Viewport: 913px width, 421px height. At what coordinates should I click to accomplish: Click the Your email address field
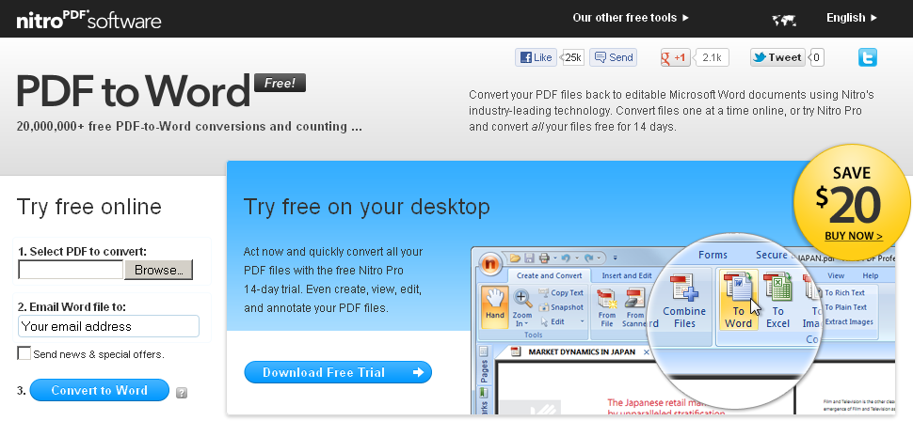[108, 326]
